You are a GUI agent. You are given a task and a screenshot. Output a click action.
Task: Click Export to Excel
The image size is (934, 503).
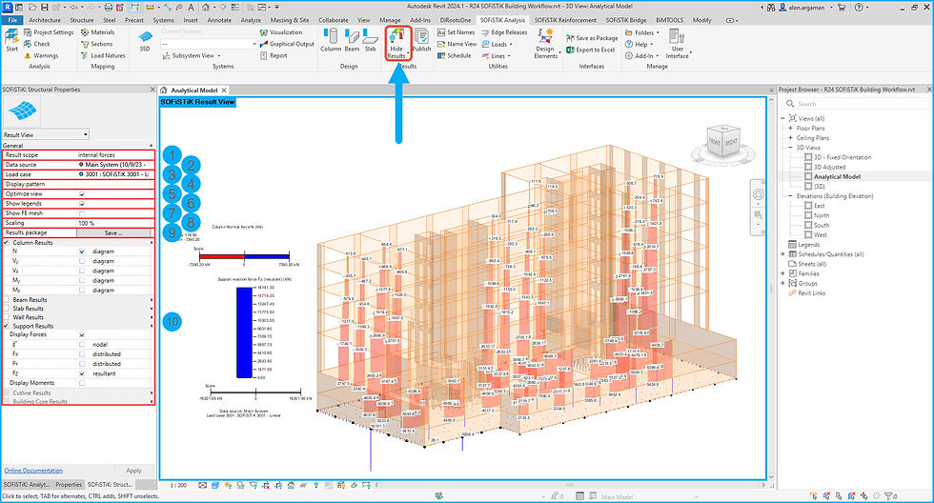[x=590, y=50]
